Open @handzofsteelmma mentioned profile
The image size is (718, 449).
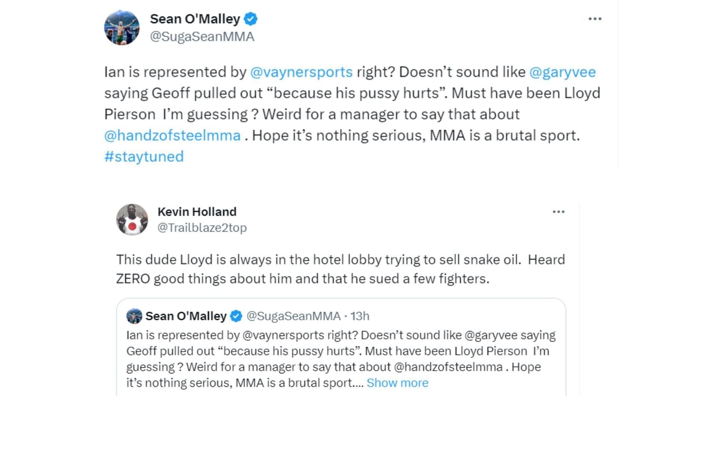click(172, 135)
